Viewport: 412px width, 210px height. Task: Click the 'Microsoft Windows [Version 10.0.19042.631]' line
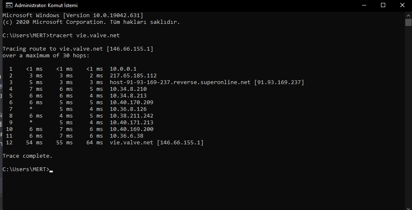pos(73,15)
